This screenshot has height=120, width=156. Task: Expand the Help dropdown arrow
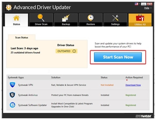tap(151, 8)
